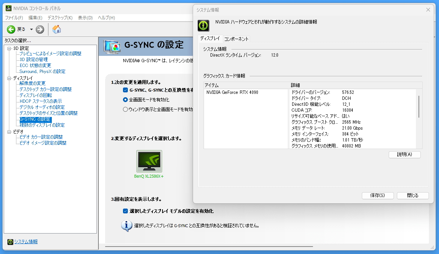This screenshot has width=439, height=254.
Task: Click the System Information dialog green info icon
Action: 203,25
